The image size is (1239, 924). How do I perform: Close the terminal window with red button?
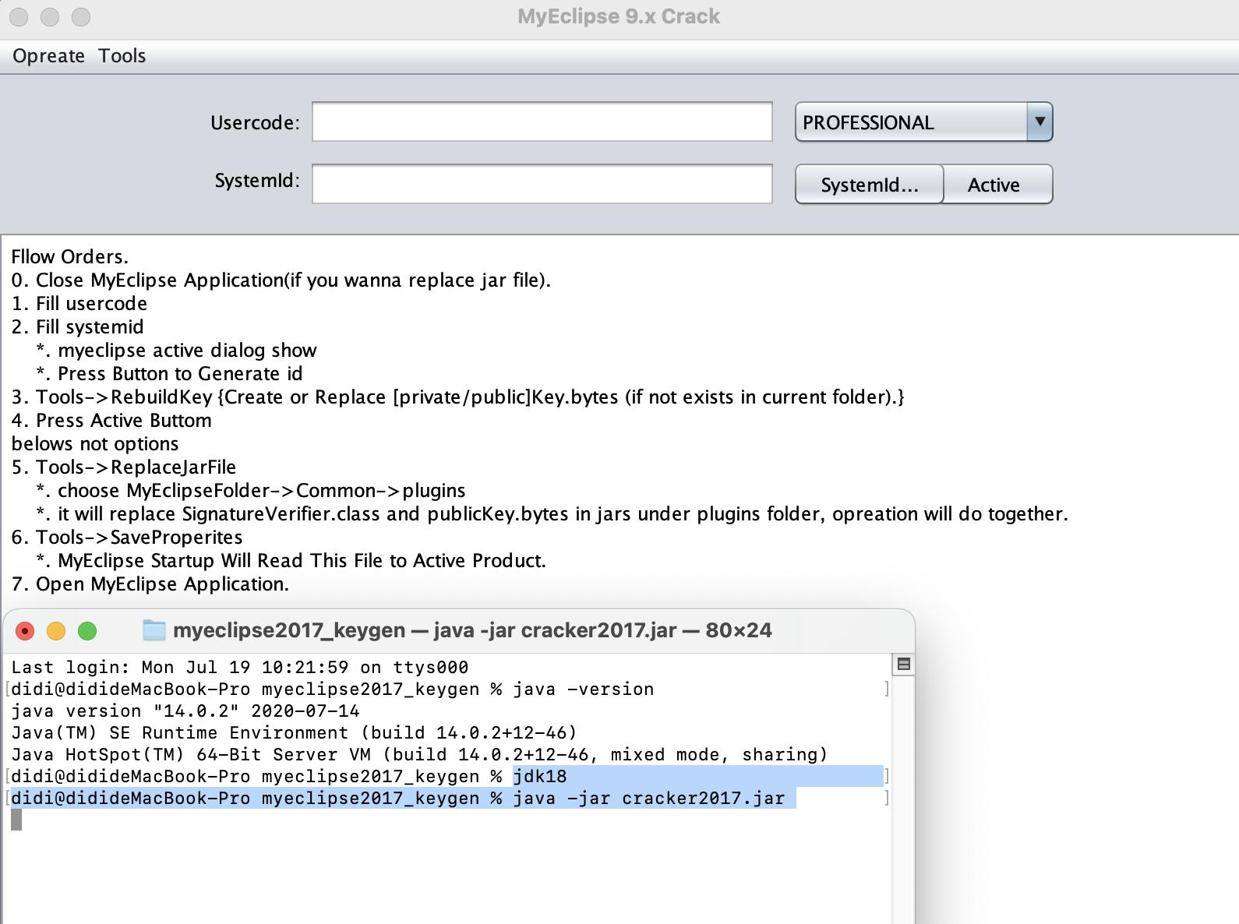[25, 631]
